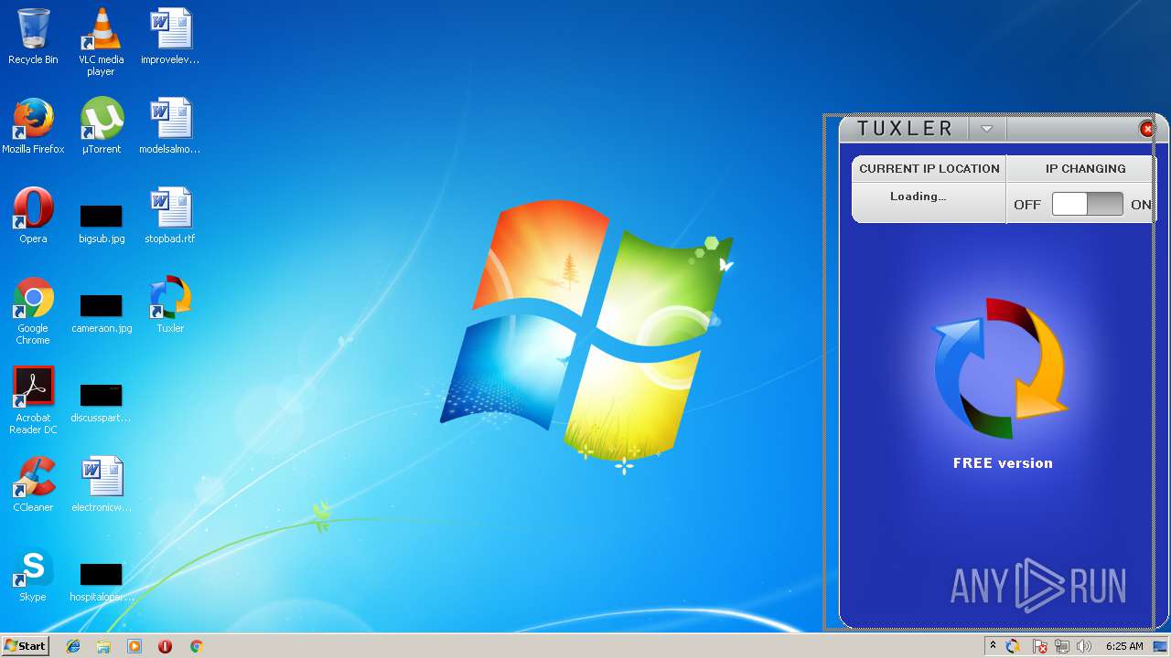The width and height of the screenshot is (1171, 658).
Task: Launch Mozilla Firefox shortcut
Action: pyautogui.click(x=33, y=126)
